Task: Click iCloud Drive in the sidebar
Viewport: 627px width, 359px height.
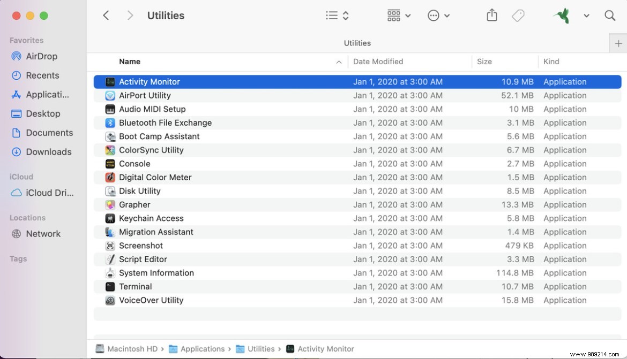Action: click(x=47, y=193)
